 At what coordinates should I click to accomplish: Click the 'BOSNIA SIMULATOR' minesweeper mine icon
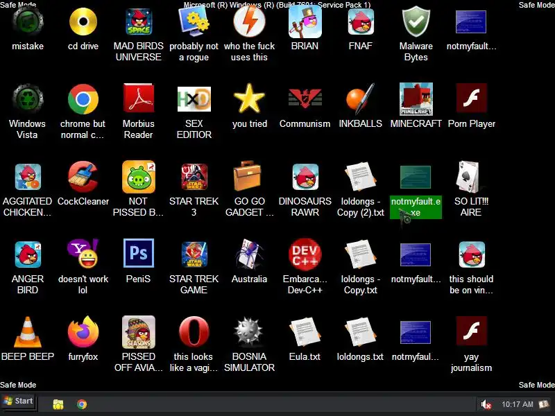(x=249, y=331)
